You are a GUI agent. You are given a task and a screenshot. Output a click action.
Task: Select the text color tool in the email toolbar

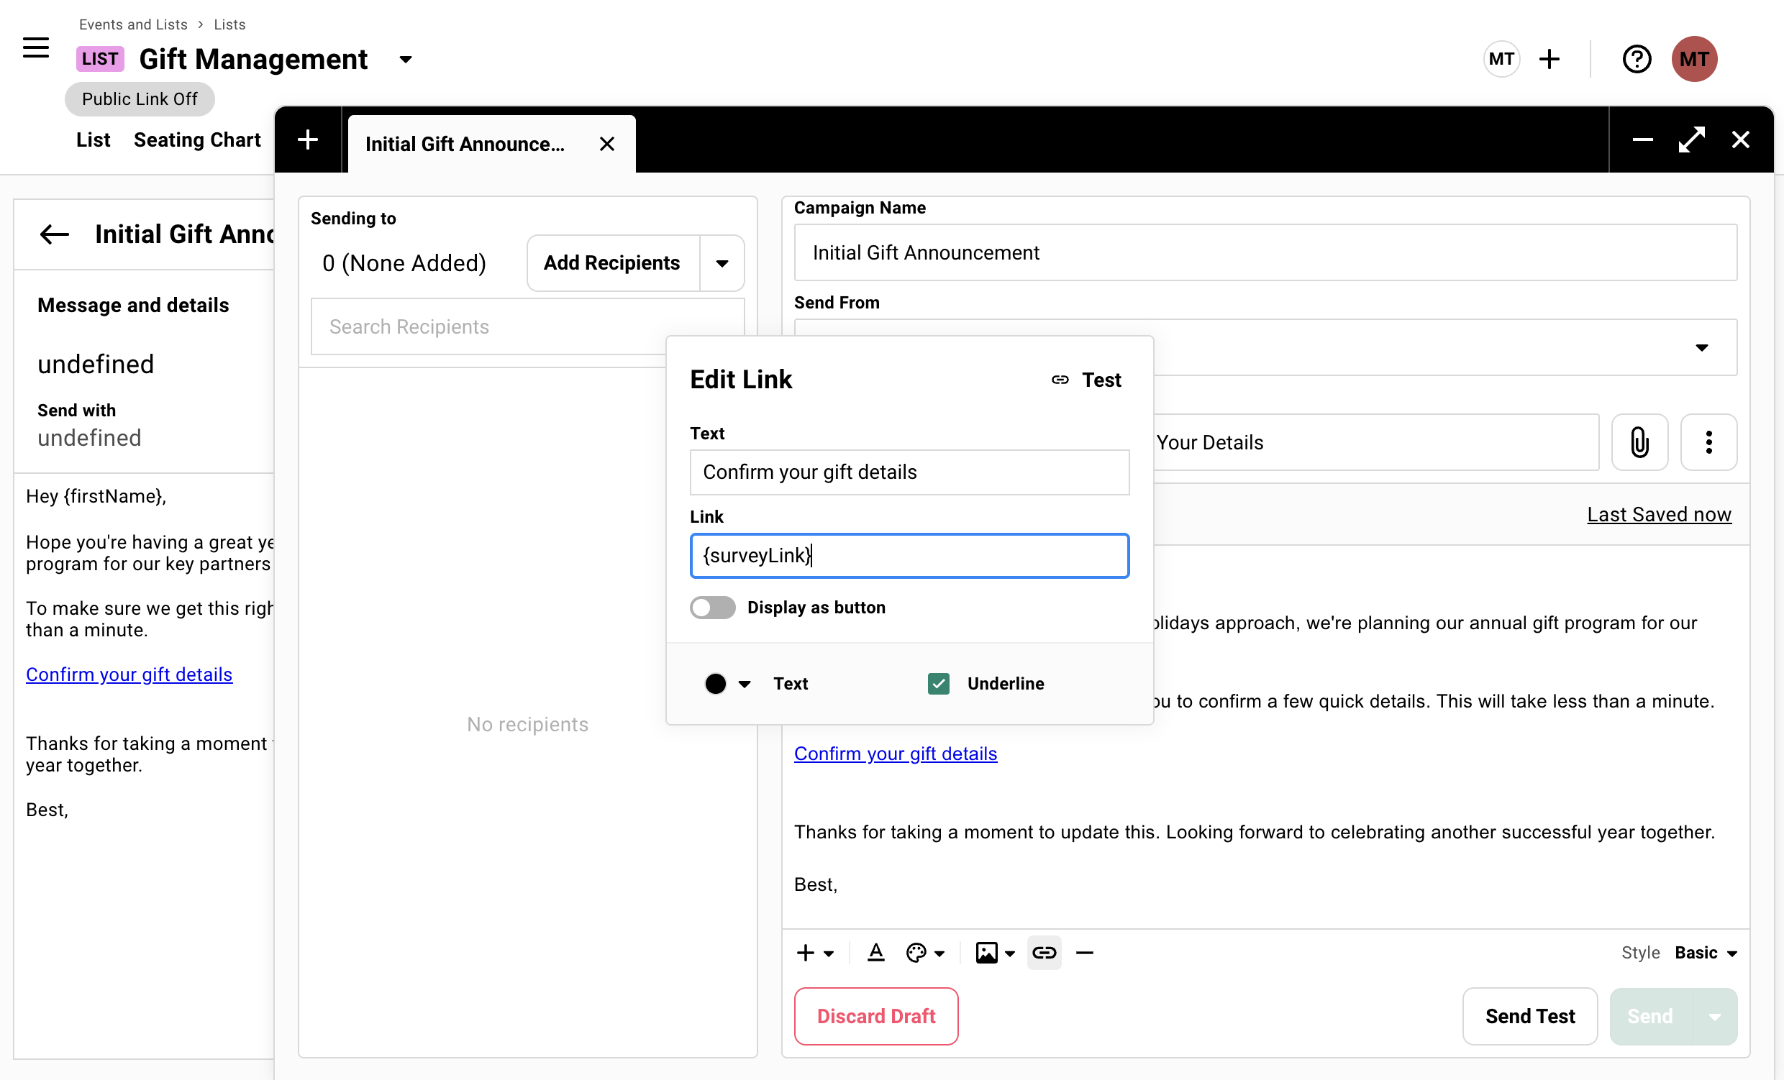(x=876, y=953)
